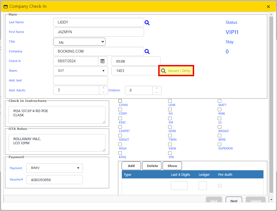Tick the SPA checkbox

(x=170, y=153)
